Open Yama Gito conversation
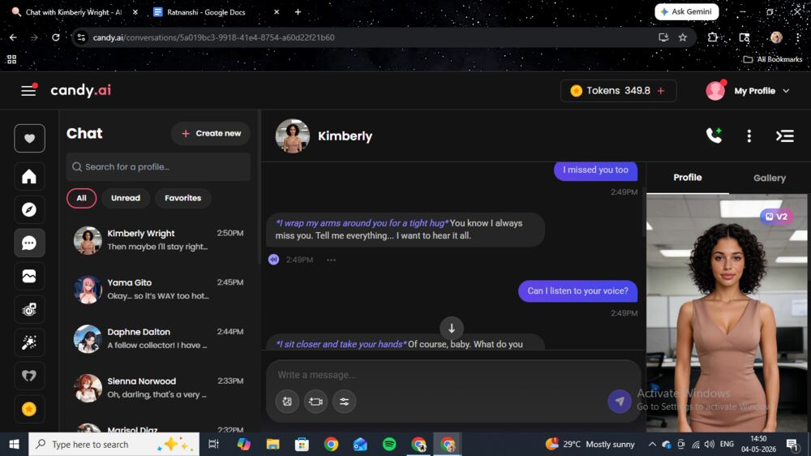Viewport: 811px width, 456px height. click(159, 290)
